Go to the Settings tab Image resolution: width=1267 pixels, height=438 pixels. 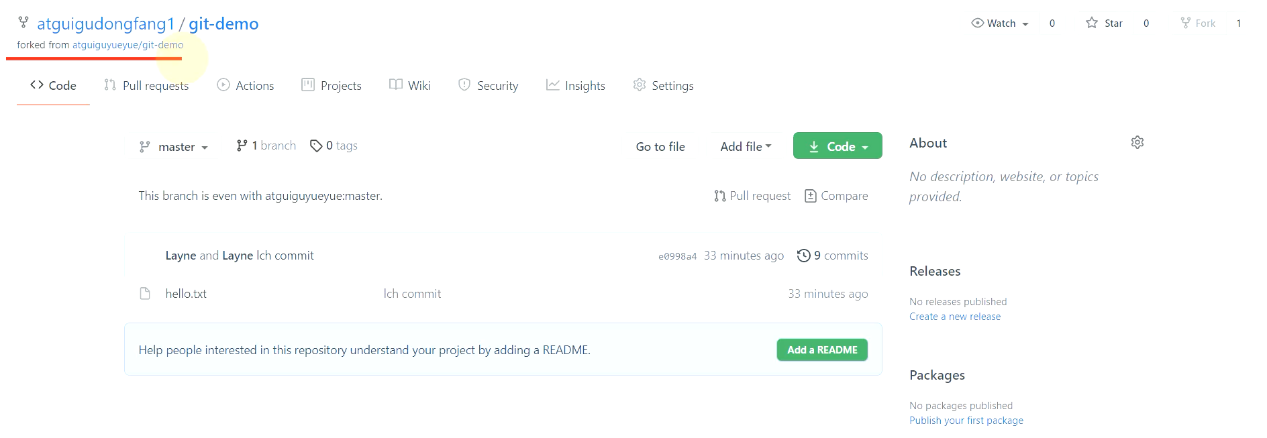pos(663,85)
